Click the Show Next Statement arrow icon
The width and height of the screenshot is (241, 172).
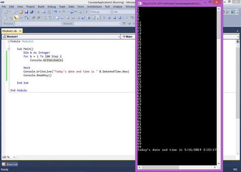click(x=127, y=18)
